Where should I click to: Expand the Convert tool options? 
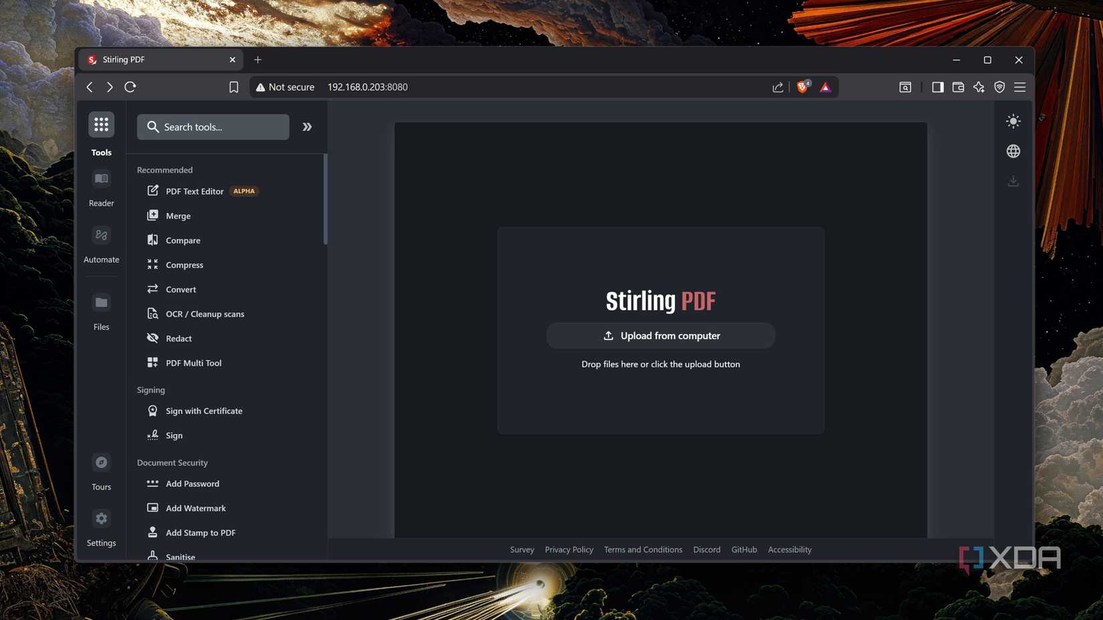click(180, 289)
